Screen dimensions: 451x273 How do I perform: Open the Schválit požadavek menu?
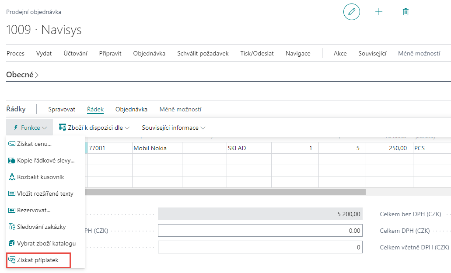(x=203, y=53)
